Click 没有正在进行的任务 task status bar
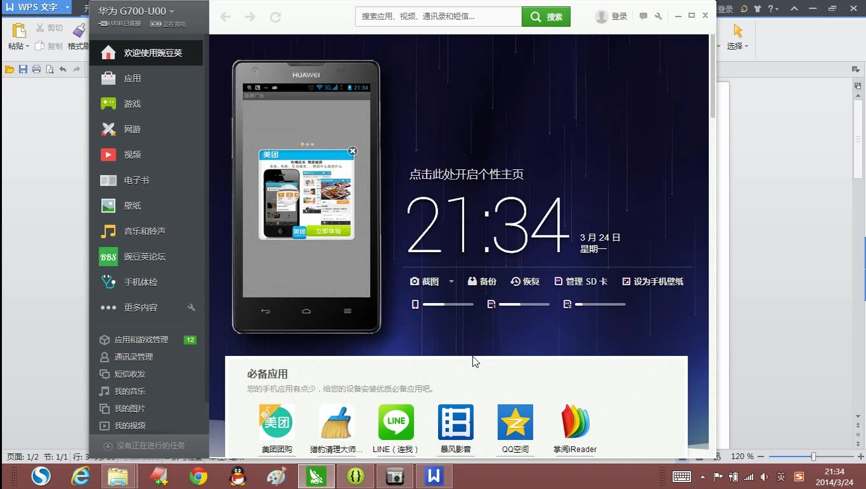 pos(149,446)
